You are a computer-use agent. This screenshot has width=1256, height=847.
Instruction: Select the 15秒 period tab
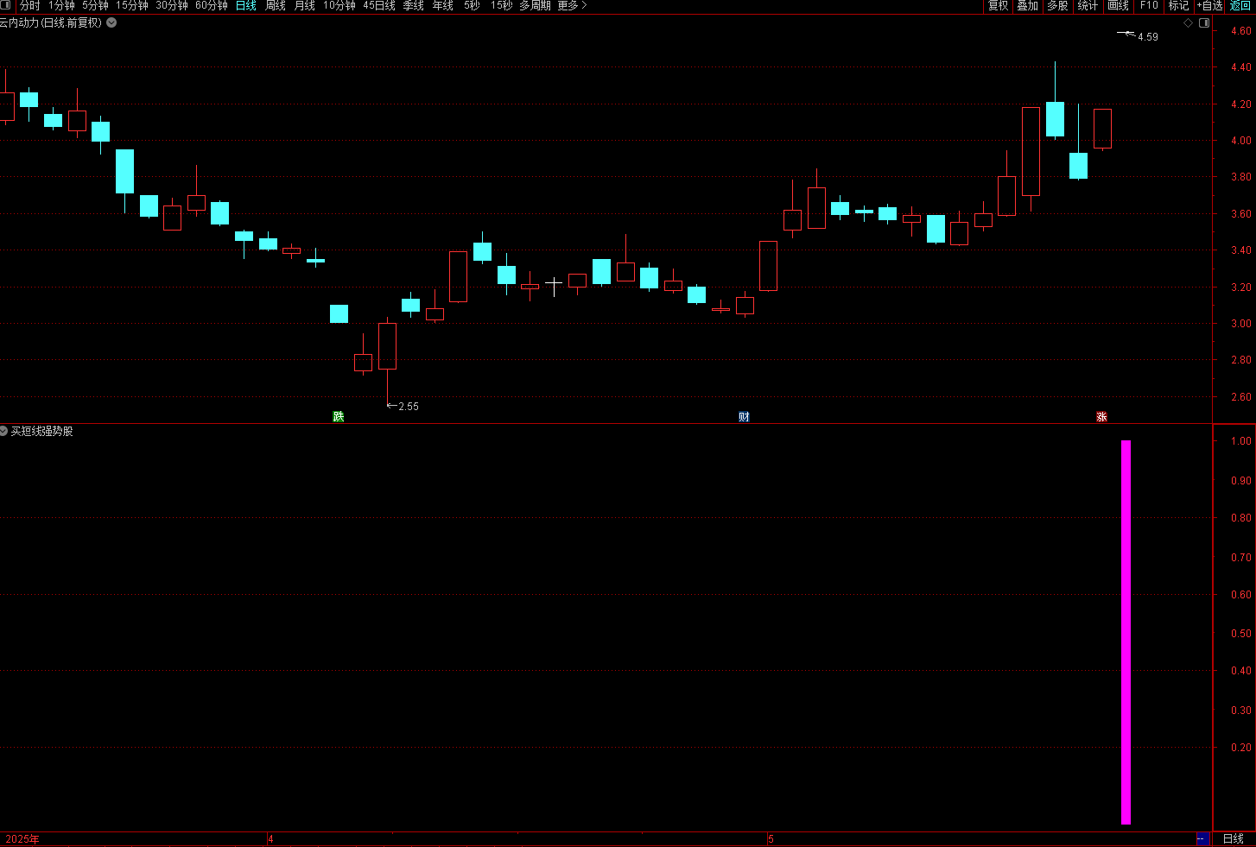pos(502,5)
